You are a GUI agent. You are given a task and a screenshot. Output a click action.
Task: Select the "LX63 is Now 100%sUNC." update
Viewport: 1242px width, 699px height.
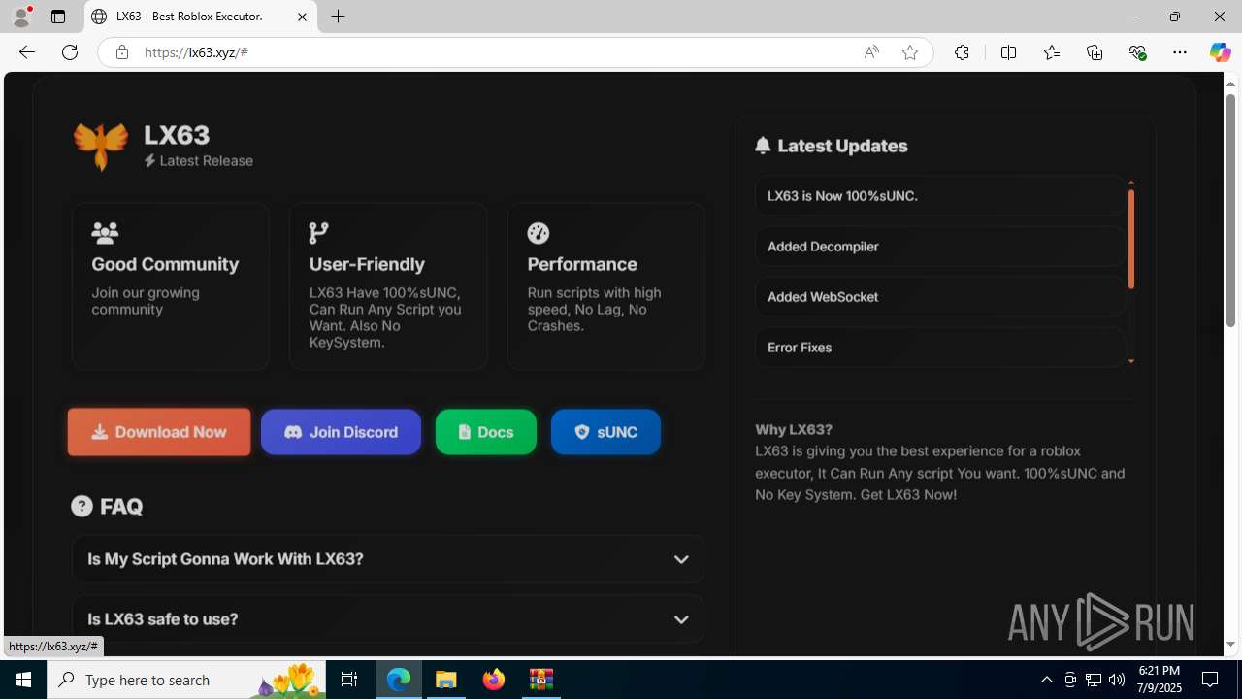pyautogui.click(x=939, y=196)
